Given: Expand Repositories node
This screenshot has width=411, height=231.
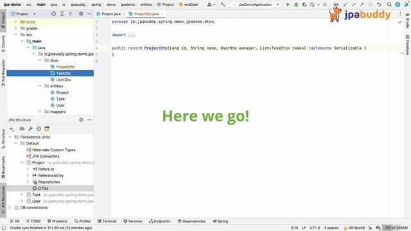Looking at the screenshot, I should (28, 182).
